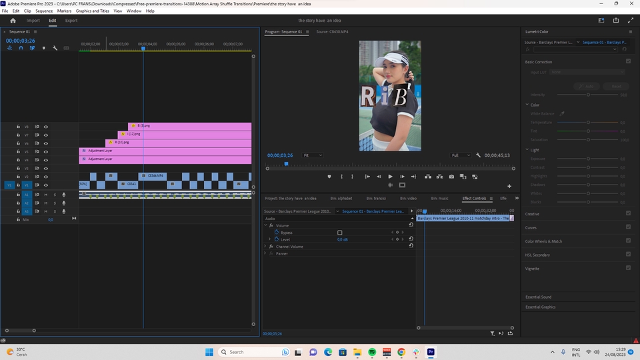Screen dimensions: 640x360
Task: Open the Export workspace
Action: (x=71, y=21)
